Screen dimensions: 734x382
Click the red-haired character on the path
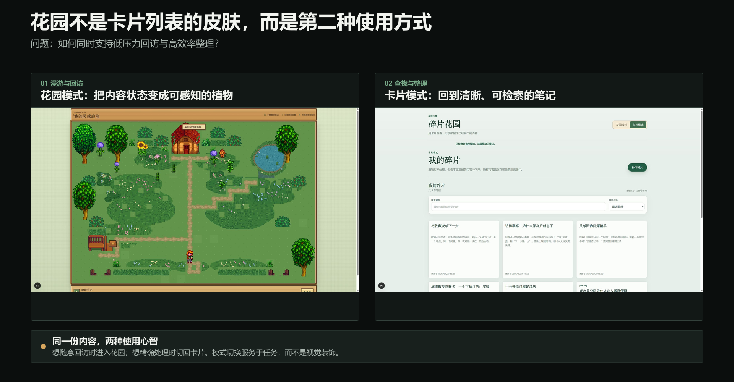coord(190,256)
